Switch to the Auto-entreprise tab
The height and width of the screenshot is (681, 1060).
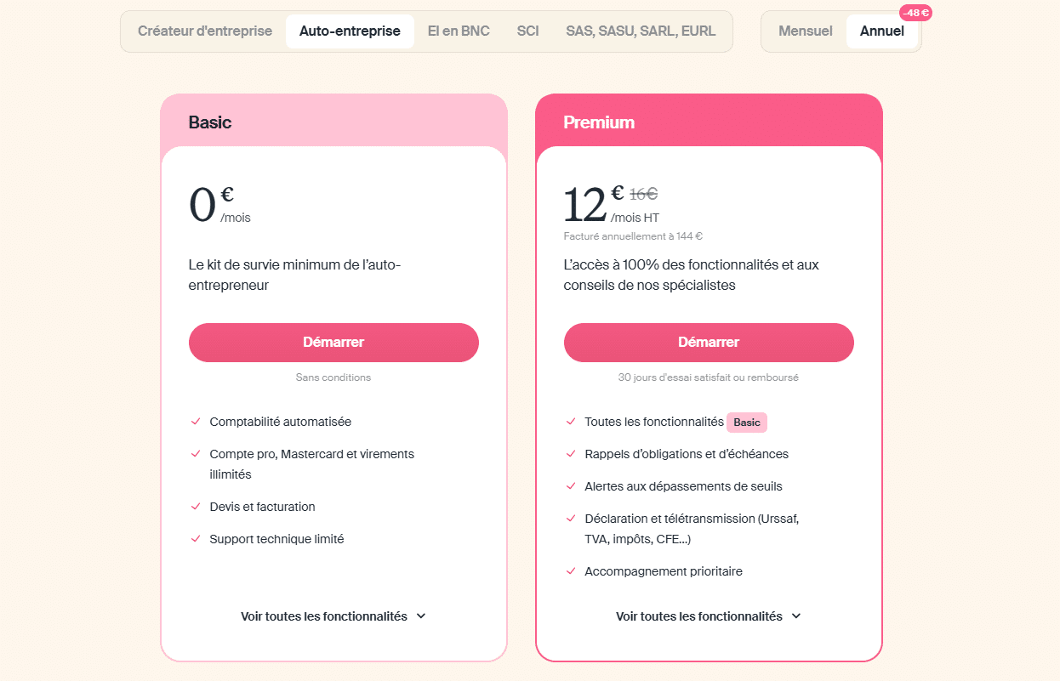coord(350,31)
